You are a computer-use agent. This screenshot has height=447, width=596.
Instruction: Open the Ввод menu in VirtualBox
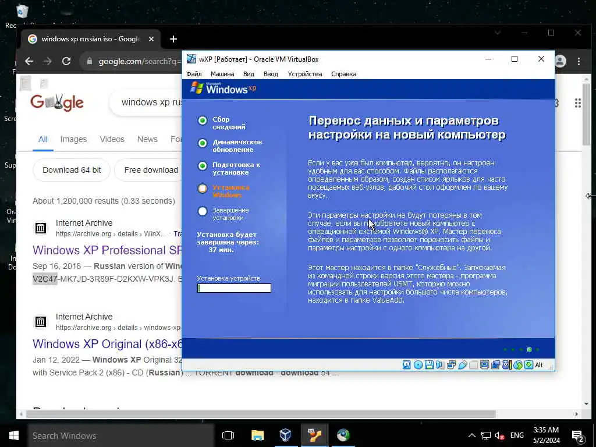[x=271, y=74]
